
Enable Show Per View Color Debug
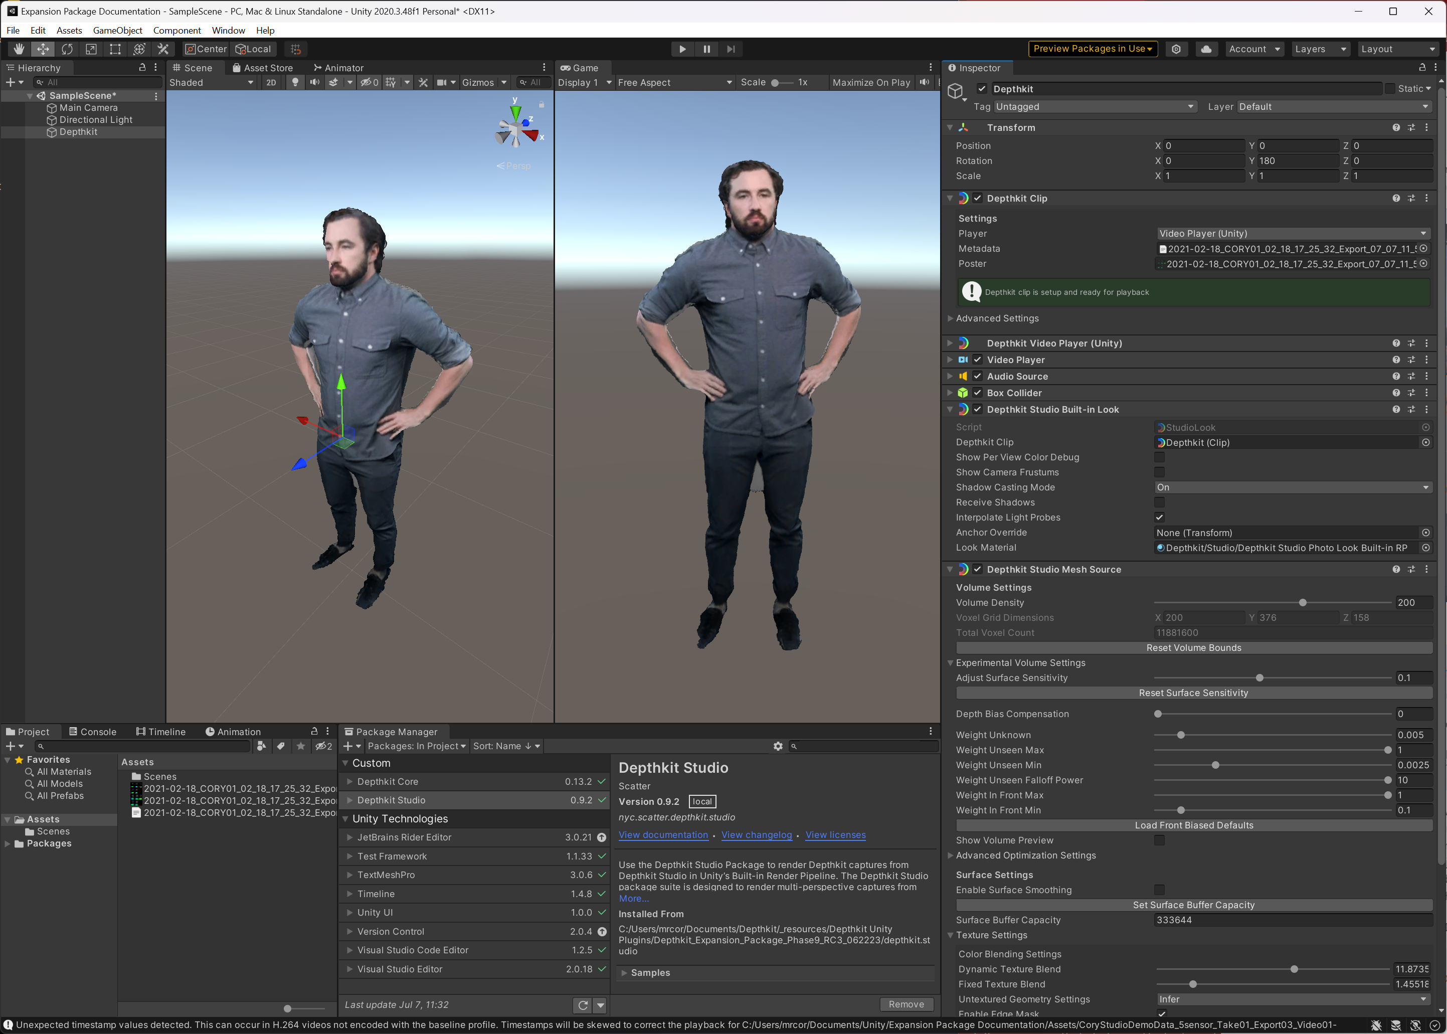click(x=1159, y=457)
